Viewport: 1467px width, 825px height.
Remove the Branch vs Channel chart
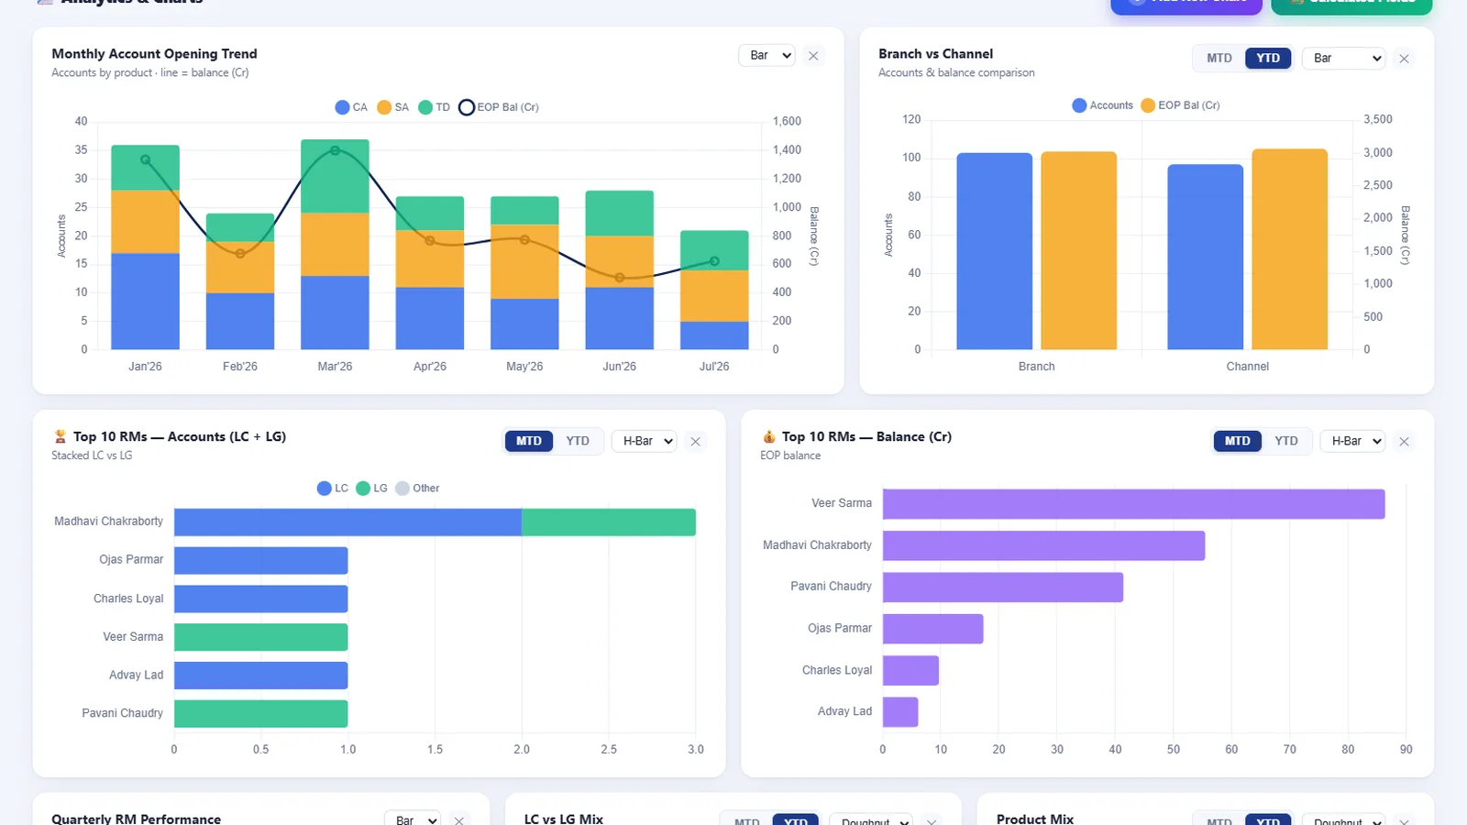[1404, 59]
